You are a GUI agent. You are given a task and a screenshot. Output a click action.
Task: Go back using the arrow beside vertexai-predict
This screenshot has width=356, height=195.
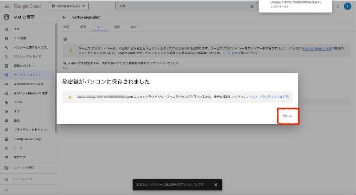click(x=64, y=17)
